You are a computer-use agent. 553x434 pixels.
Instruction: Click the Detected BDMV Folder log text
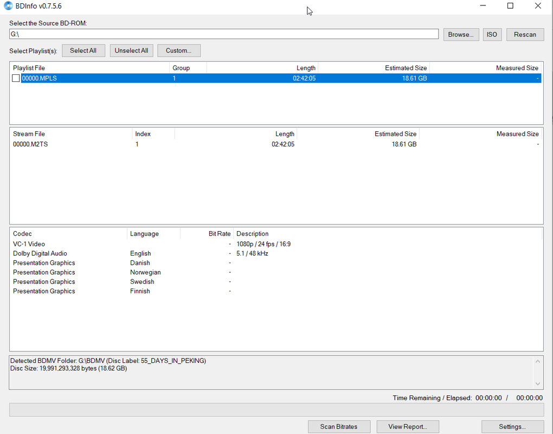[x=108, y=361]
